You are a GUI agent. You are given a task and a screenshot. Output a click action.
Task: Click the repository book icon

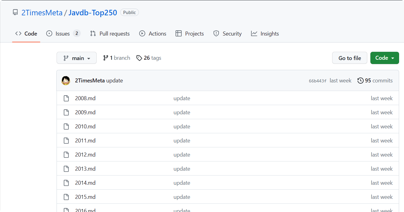(x=15, y=13)
